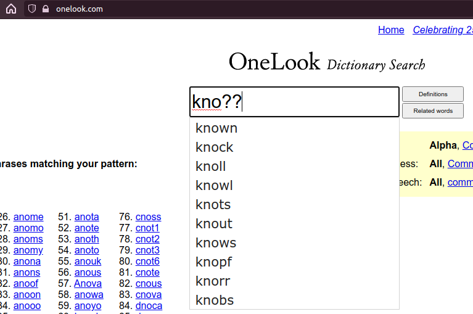Open the anoof result link

(26, 284)
